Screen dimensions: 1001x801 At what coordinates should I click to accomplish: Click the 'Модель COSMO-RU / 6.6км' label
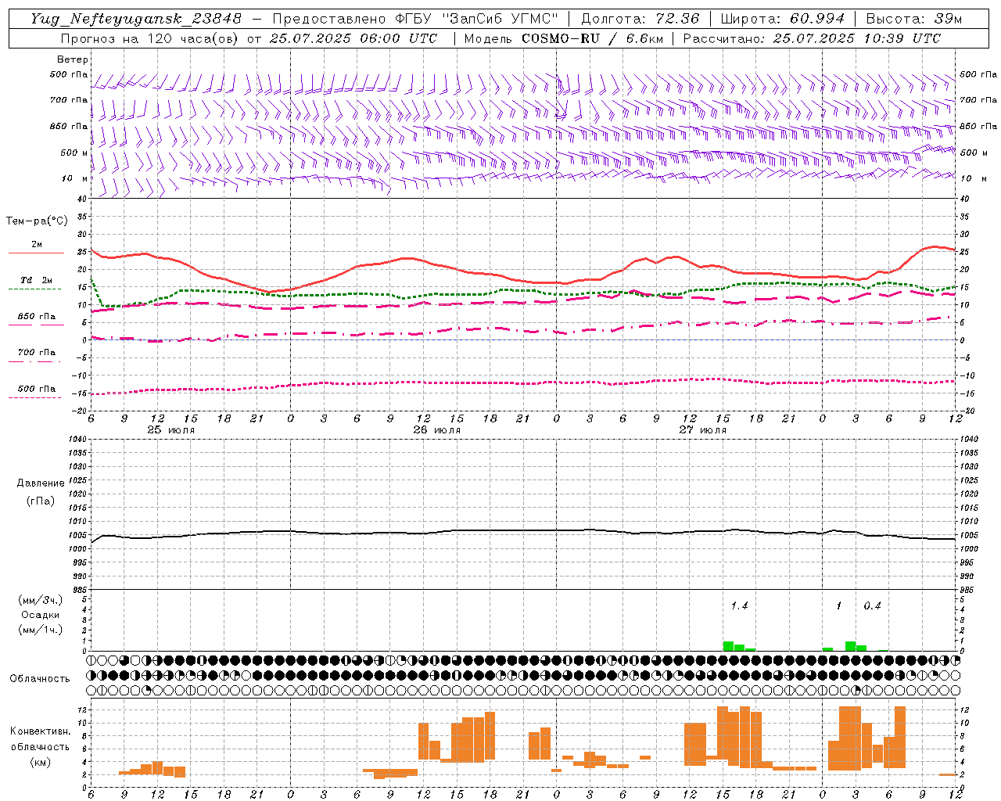click(x=564, y=38)
